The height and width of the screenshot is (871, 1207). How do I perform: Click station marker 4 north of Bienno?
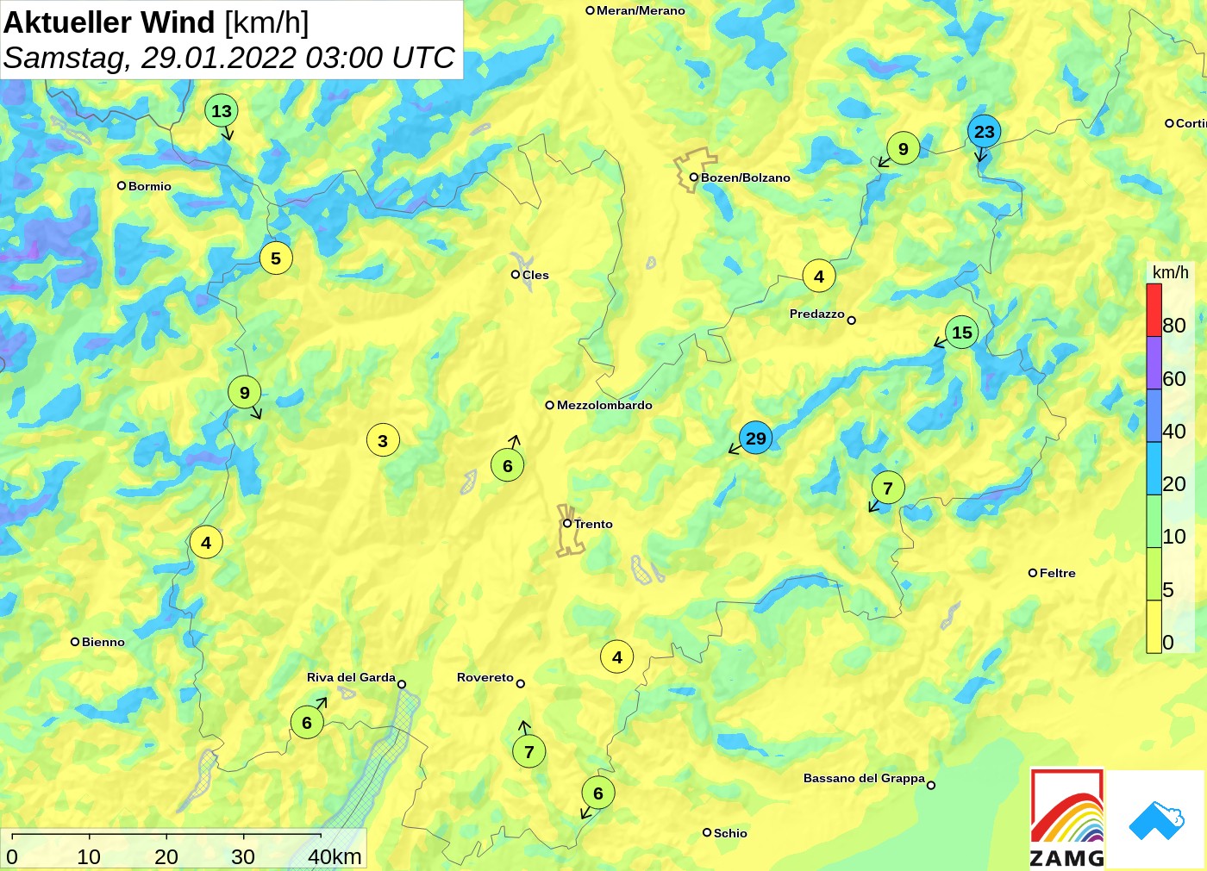[x=206, y=543]
